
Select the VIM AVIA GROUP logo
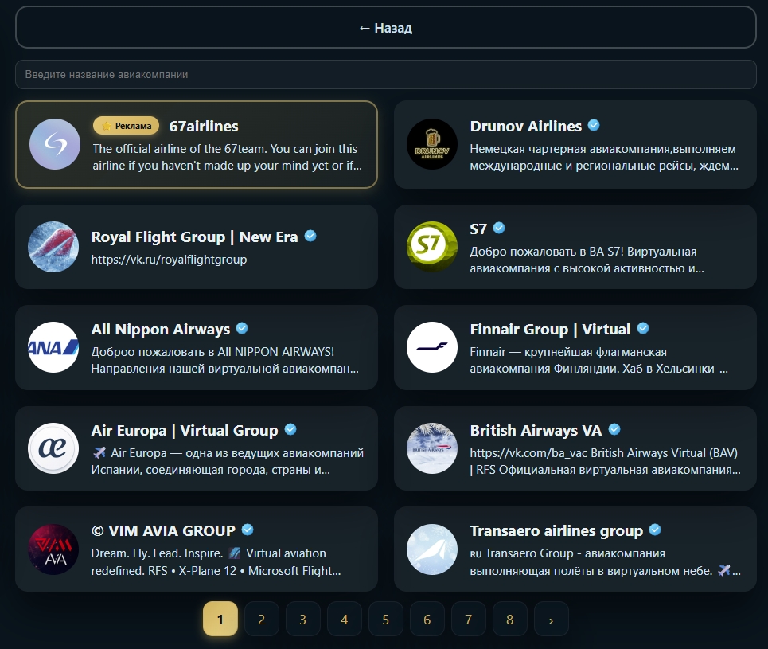click(53, 549)
